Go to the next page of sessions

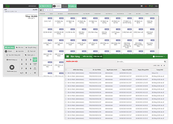point(164,66)
